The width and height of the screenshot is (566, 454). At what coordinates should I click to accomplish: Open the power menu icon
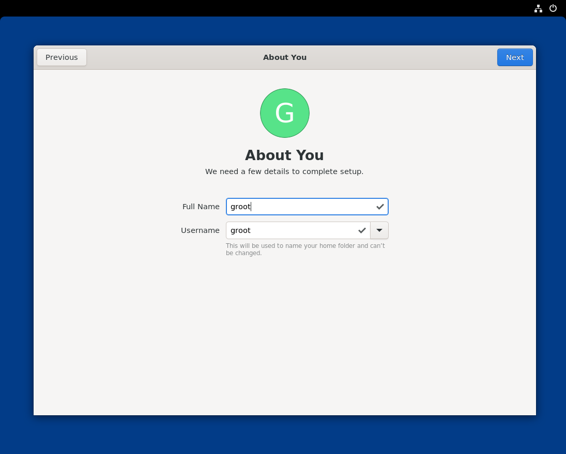tap(553, 8)
